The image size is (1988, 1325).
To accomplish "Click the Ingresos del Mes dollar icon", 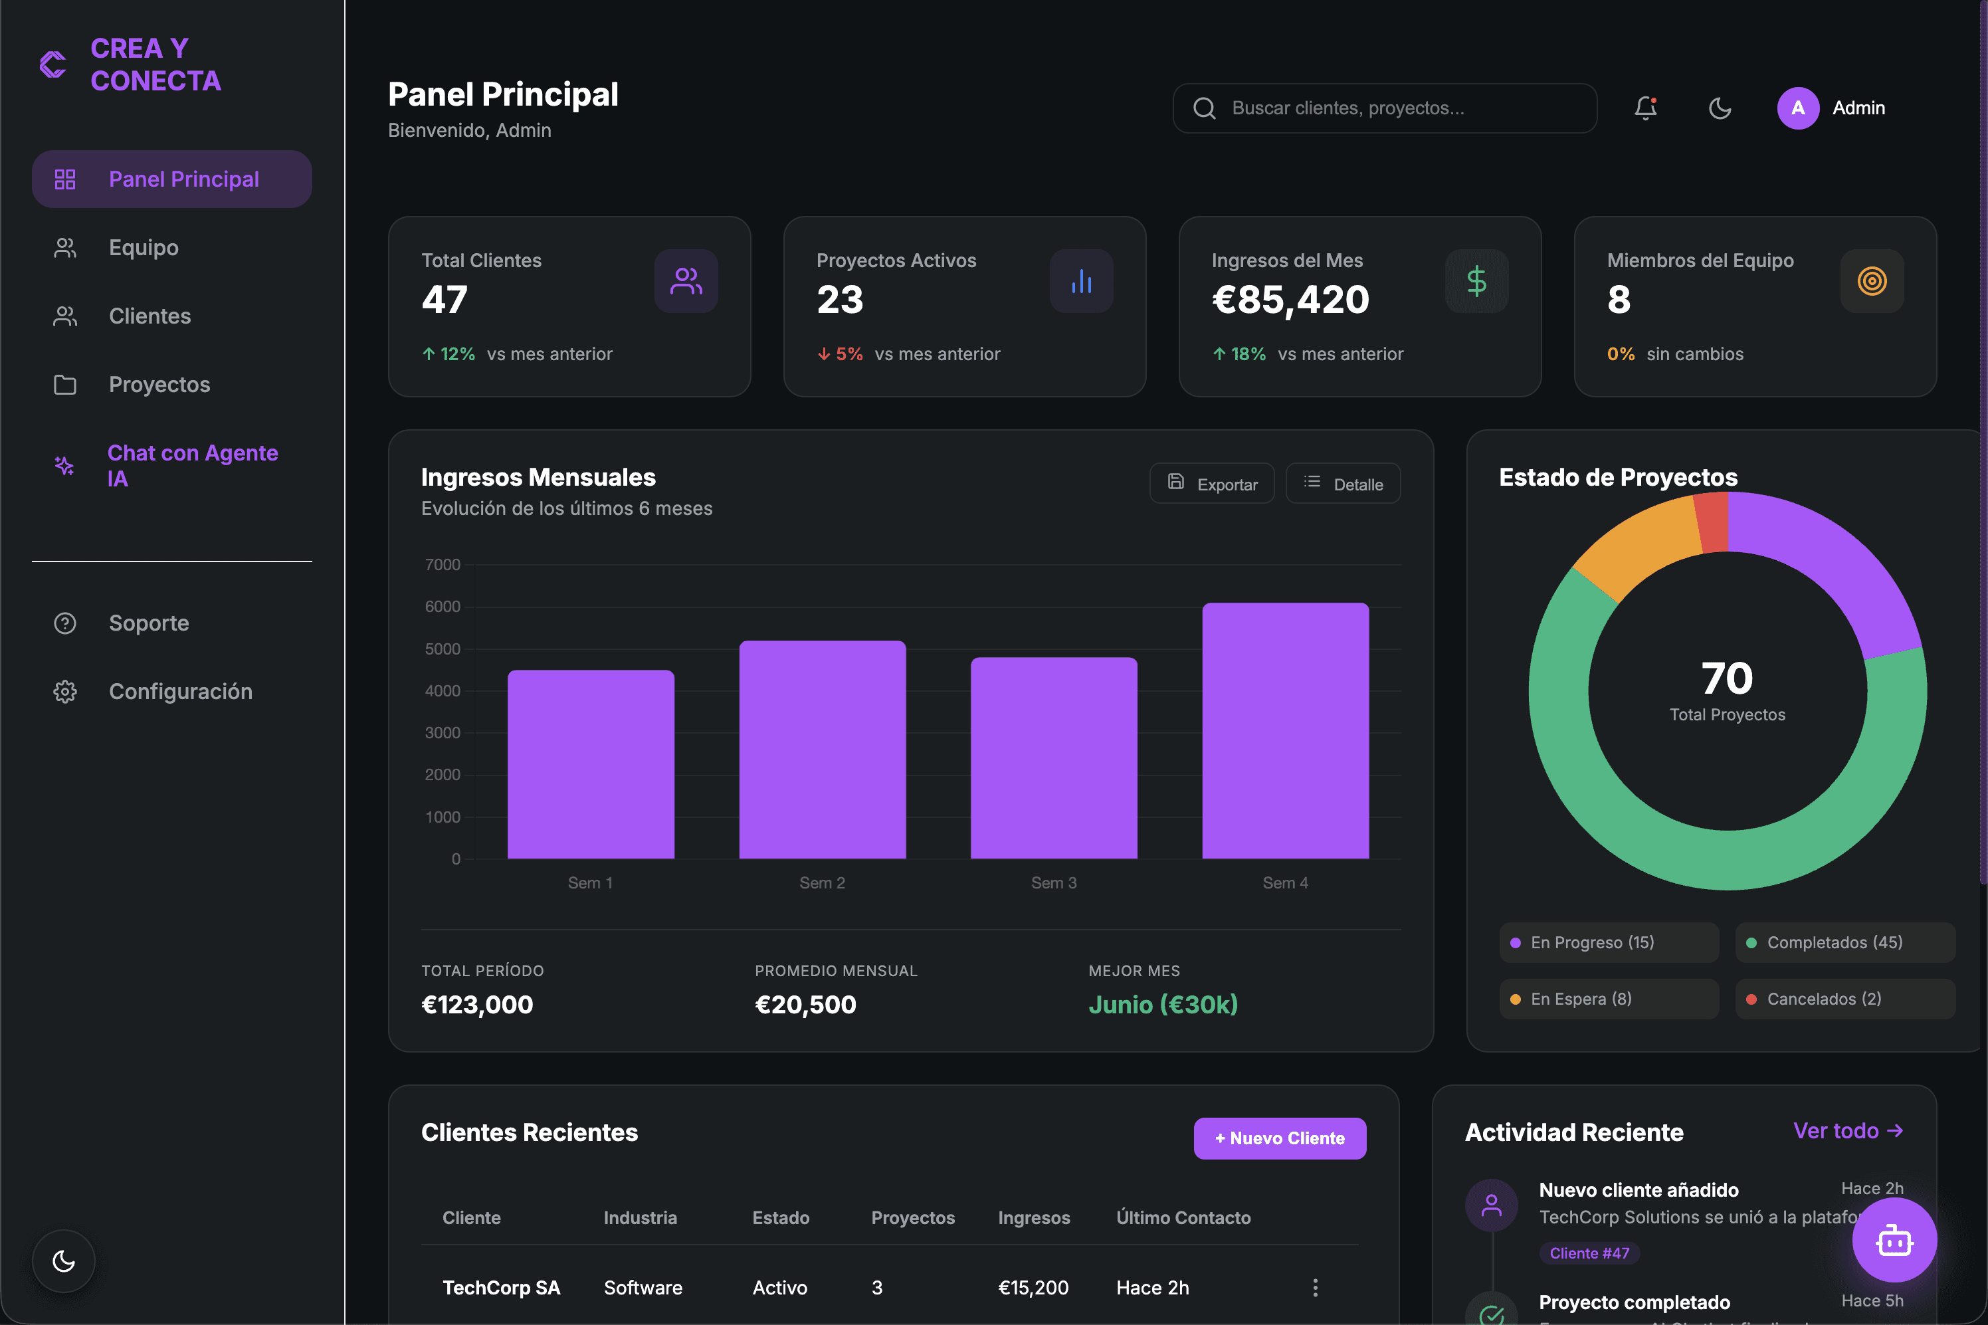I will point(1476,281).
